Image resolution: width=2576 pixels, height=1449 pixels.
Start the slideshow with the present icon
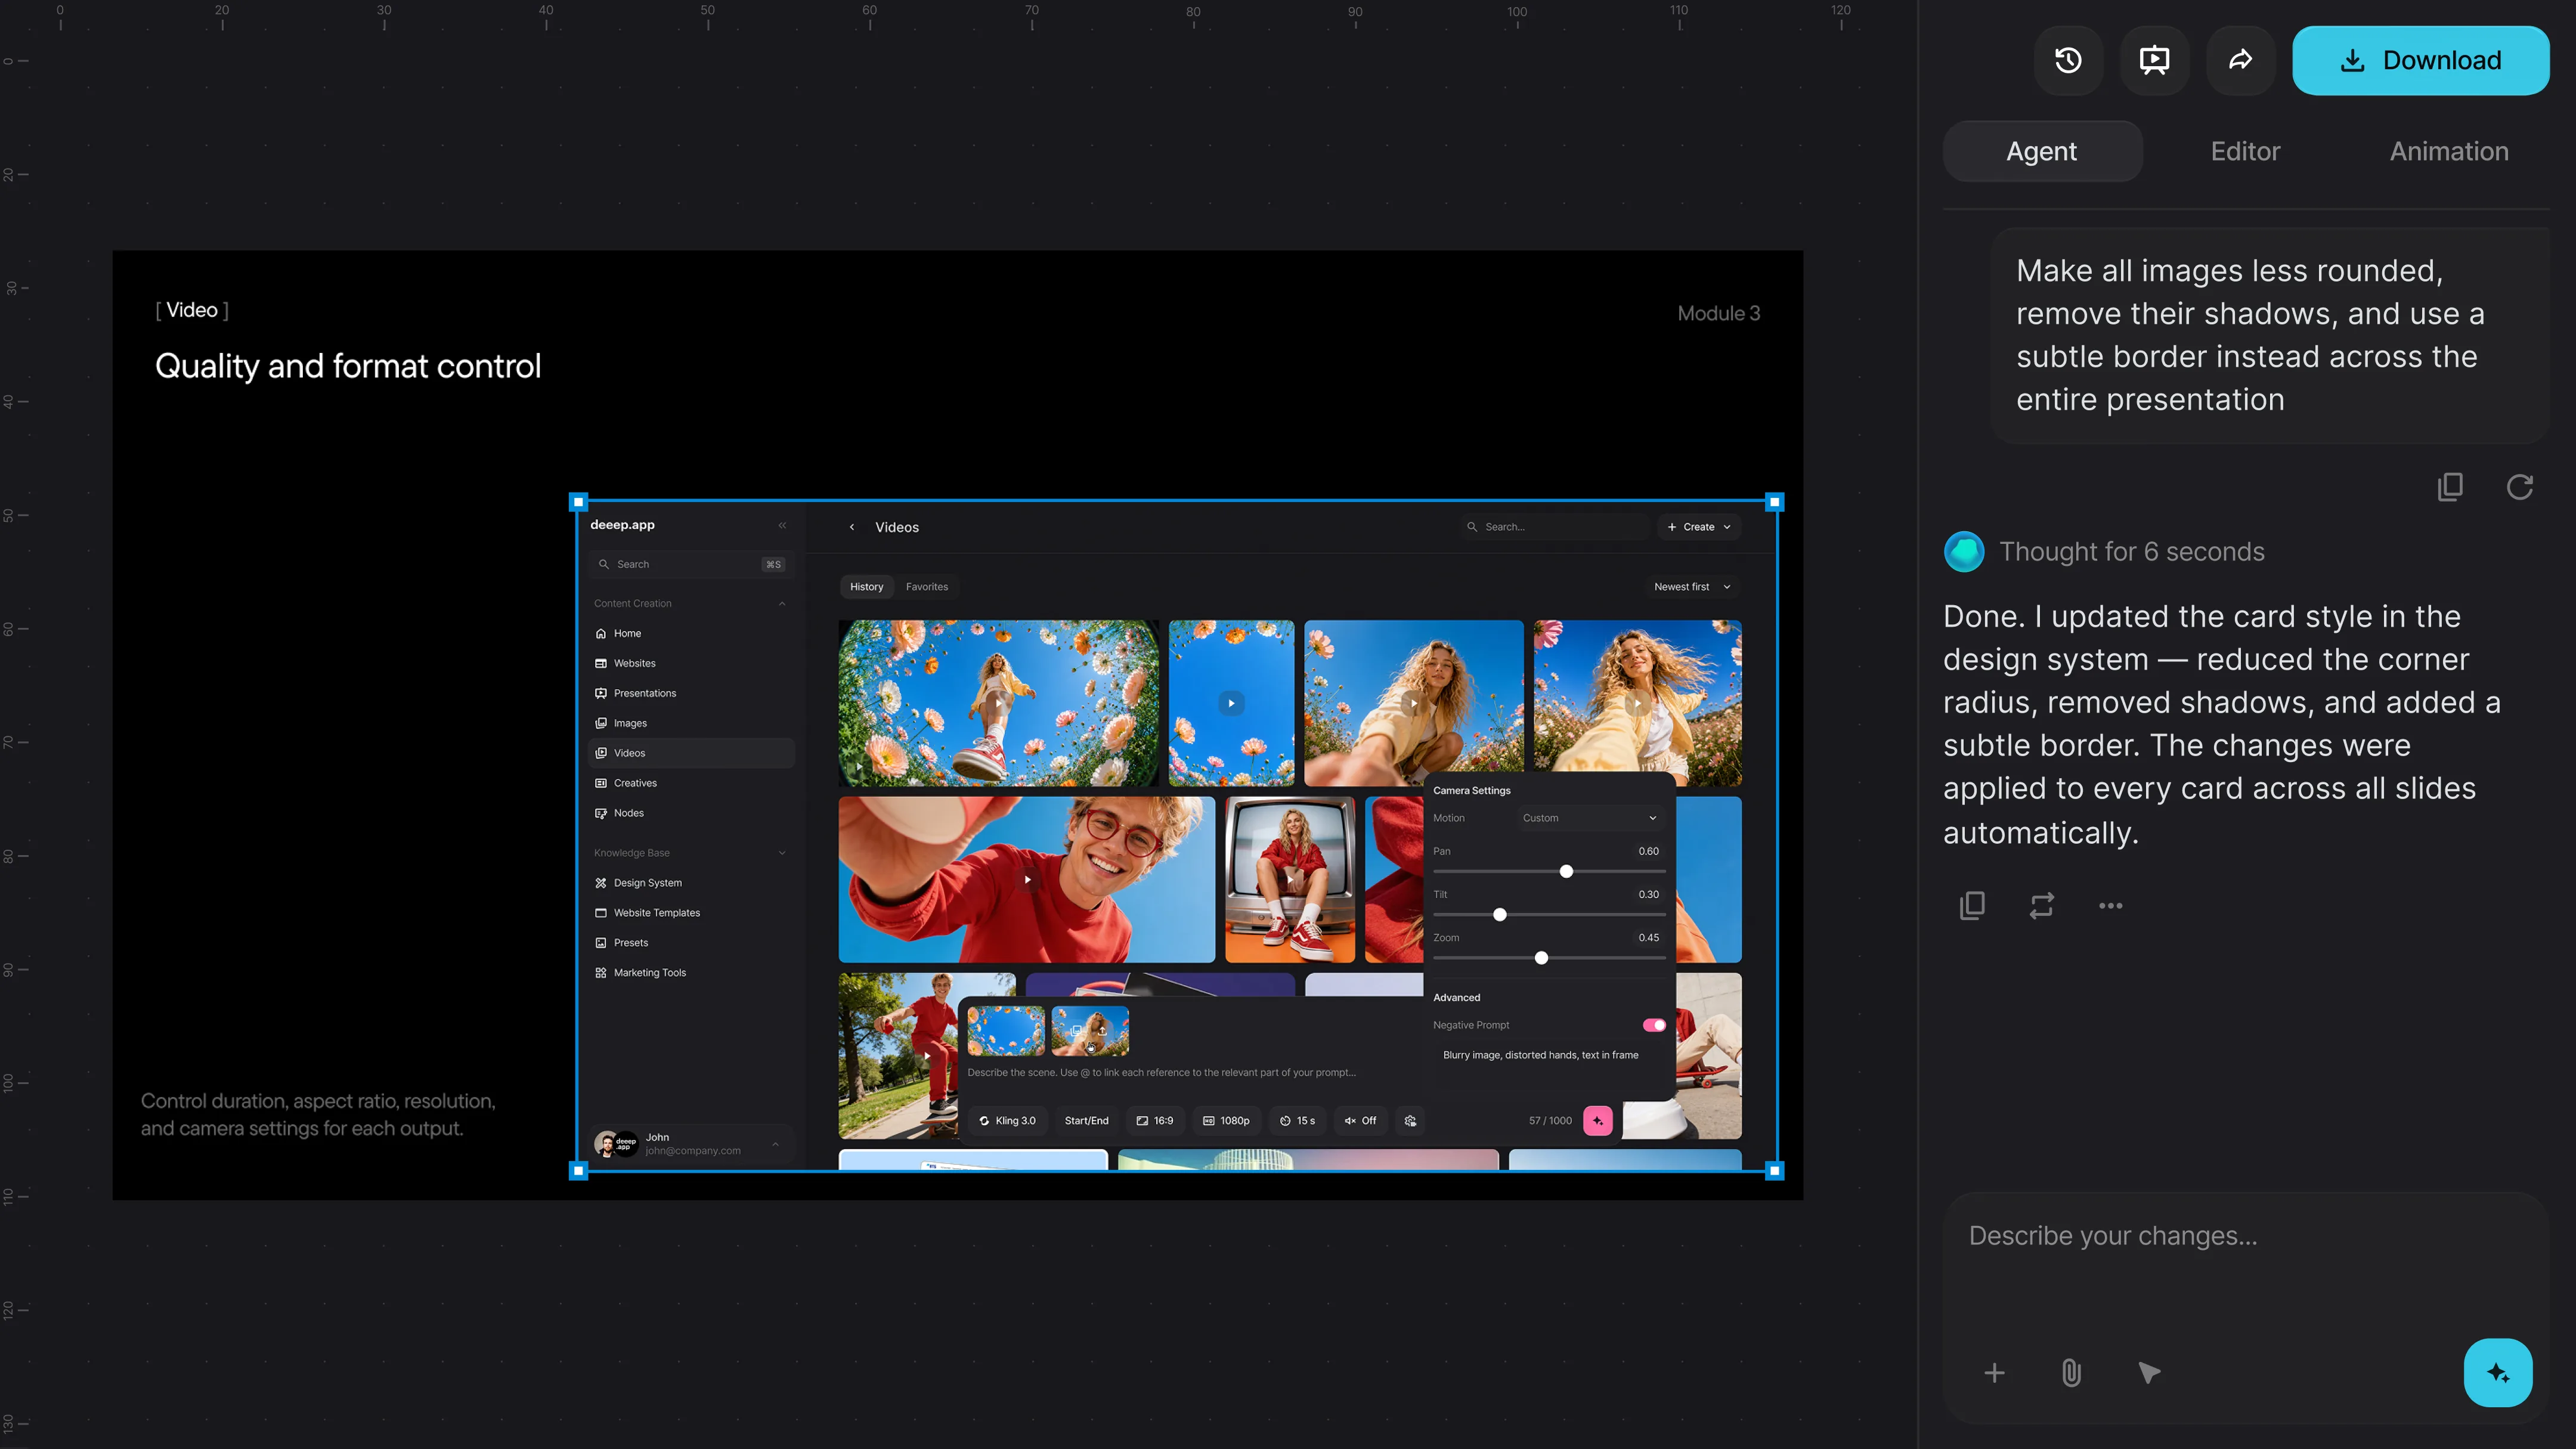click(2154, 61)
